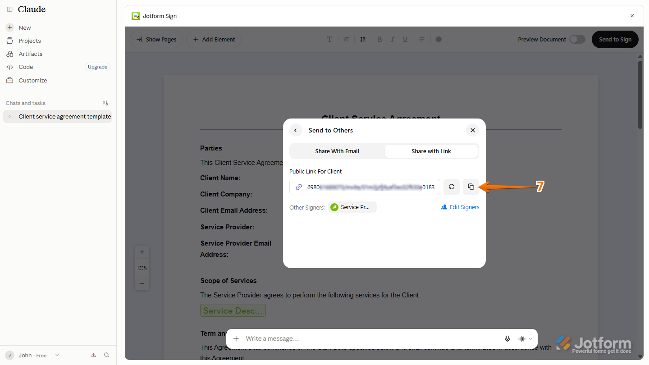
Task: Close the Send to Others dialog
Action: click(472, 130)
